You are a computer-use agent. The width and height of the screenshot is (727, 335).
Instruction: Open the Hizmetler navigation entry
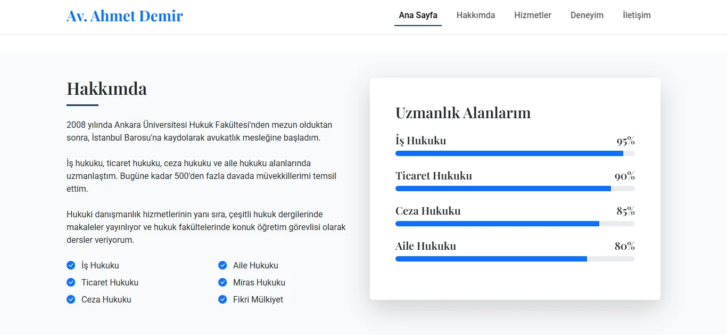coord(533,15)
